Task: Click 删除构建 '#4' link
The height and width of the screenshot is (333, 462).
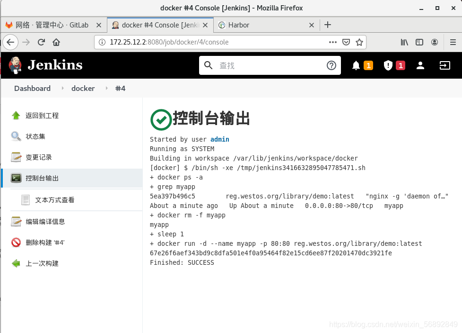Action: tap(45, 243)
